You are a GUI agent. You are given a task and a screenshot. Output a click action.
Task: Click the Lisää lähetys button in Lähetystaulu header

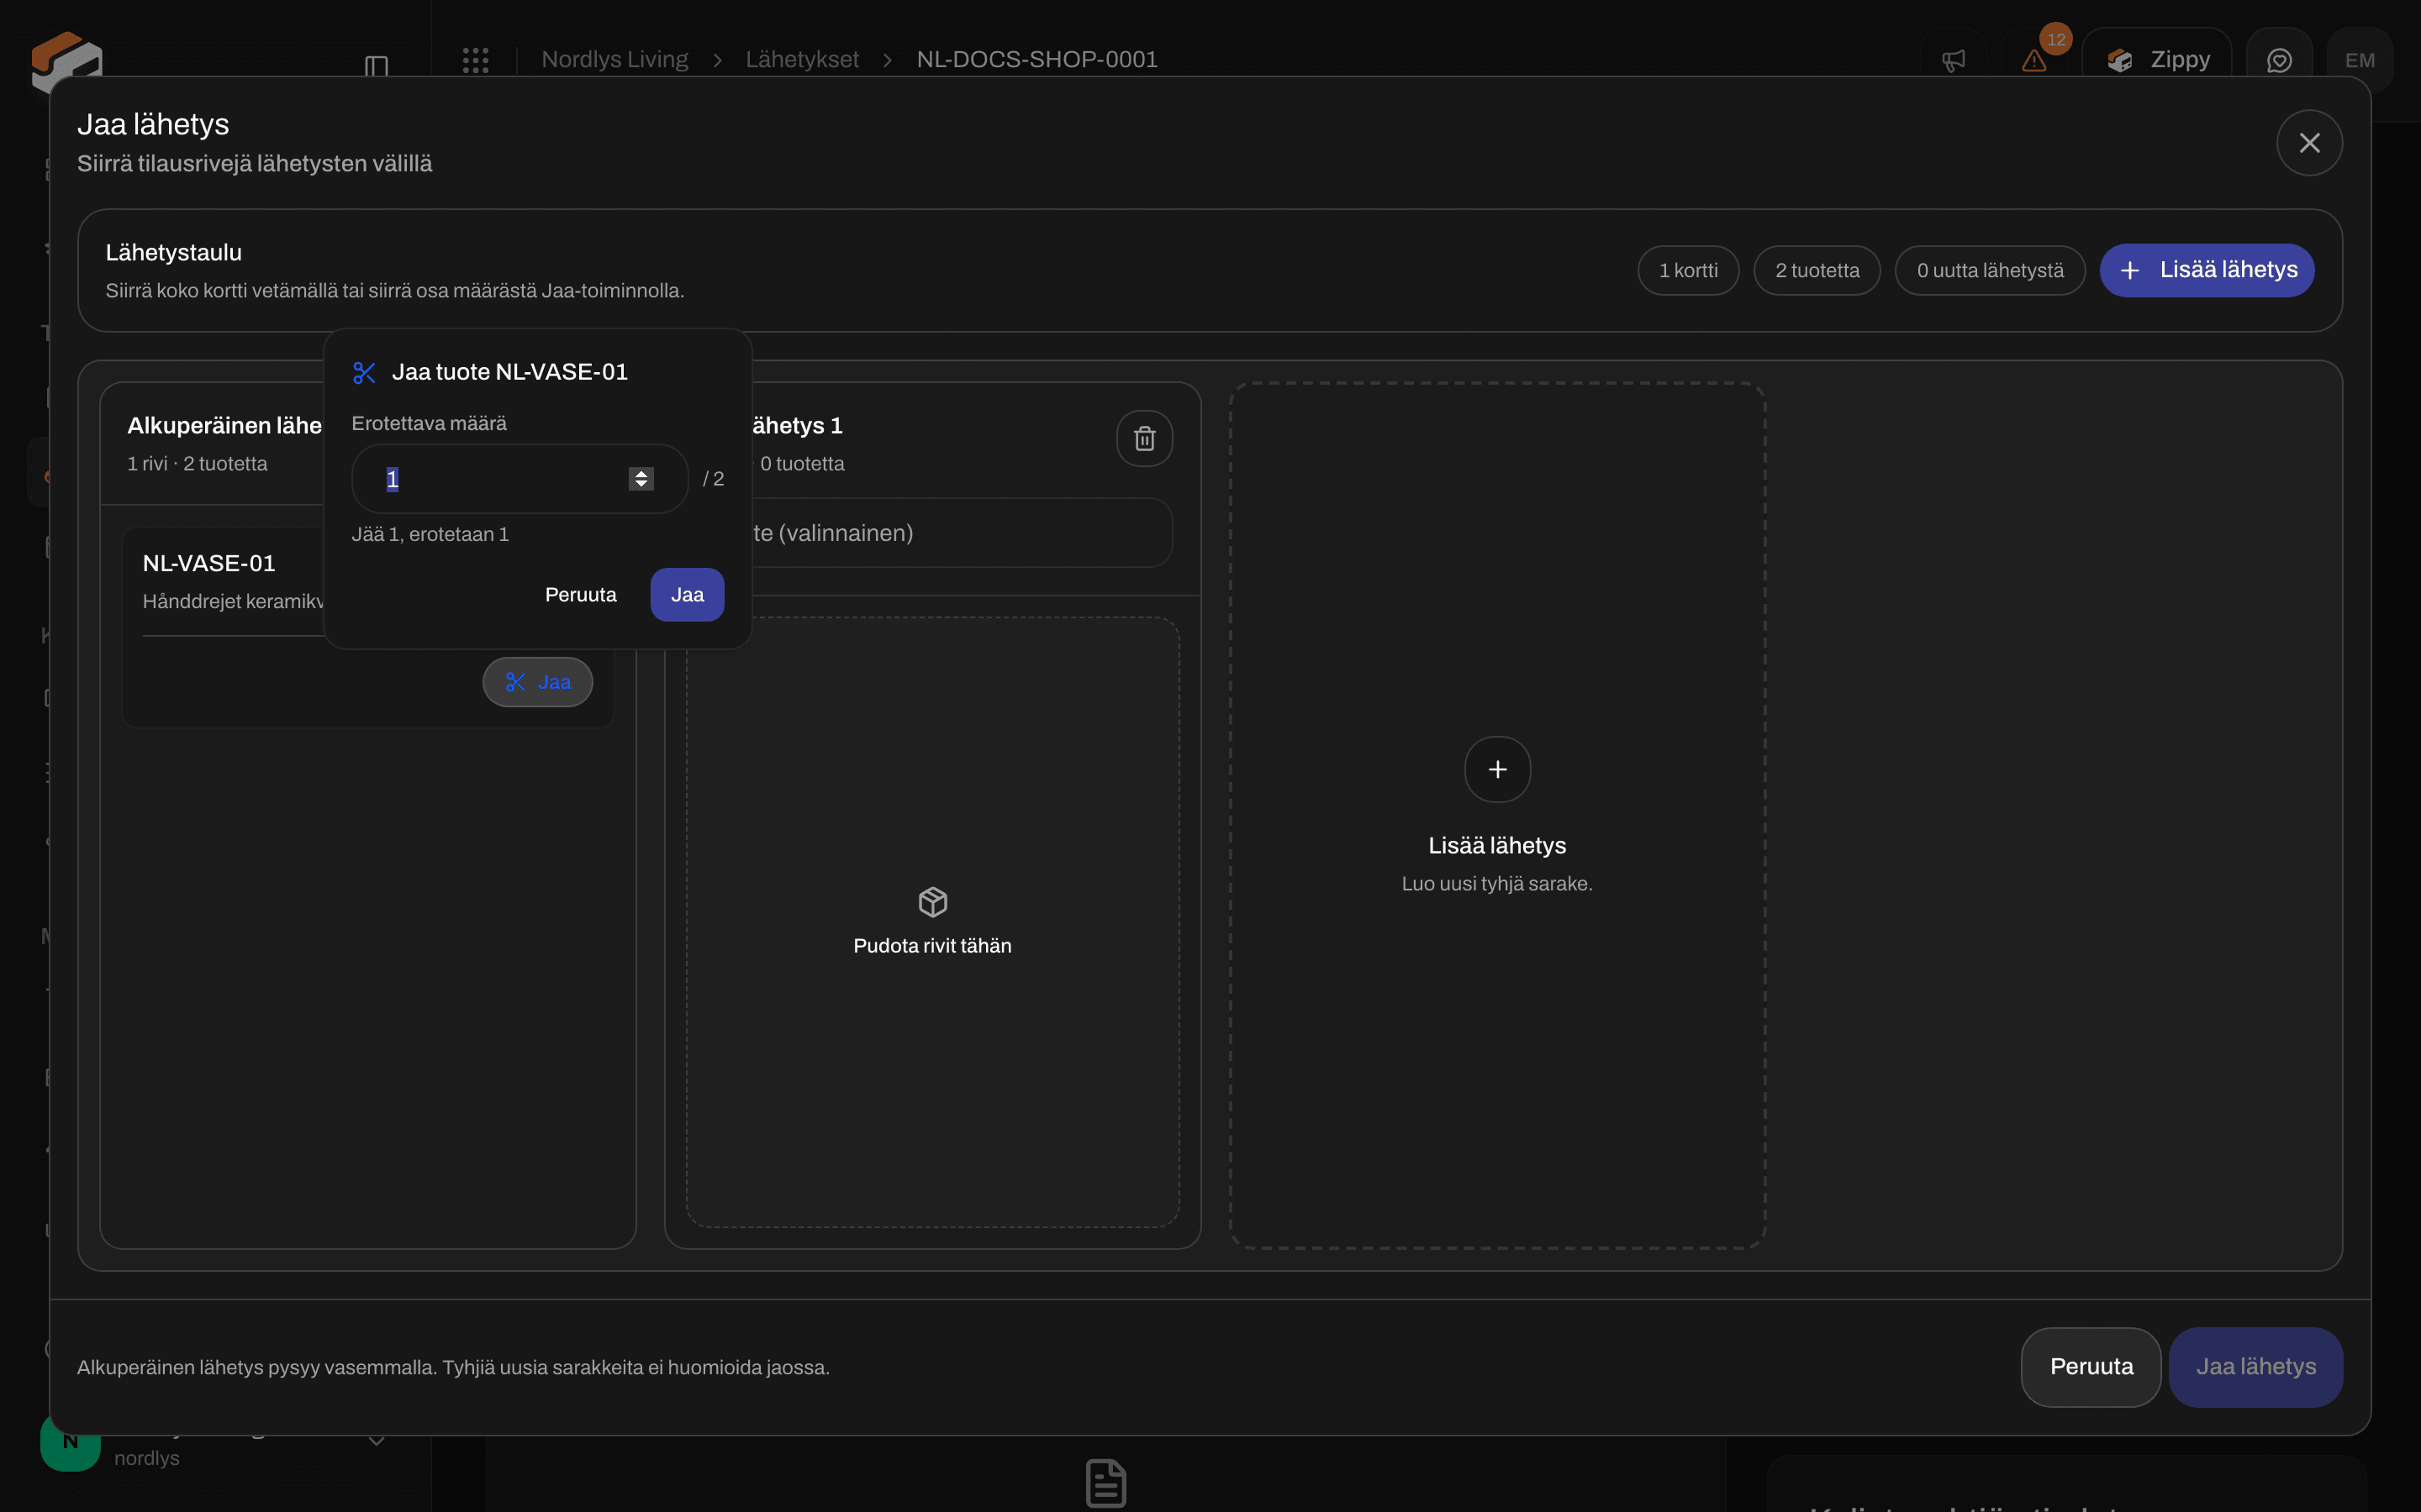coord(2206,270)
